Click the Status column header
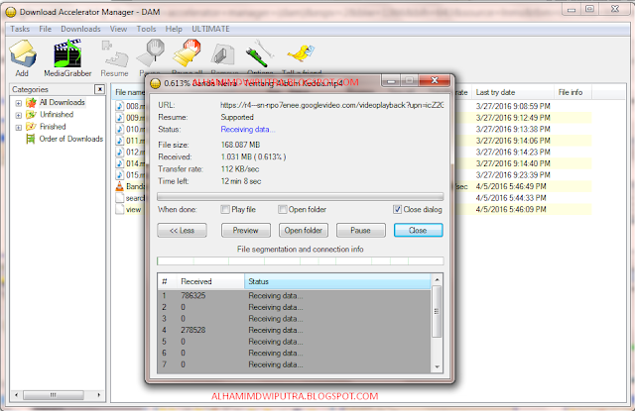 click(337, 281)
